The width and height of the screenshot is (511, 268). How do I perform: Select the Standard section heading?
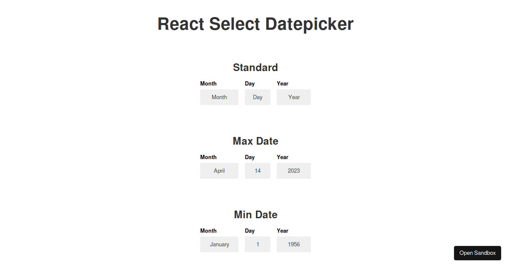(255, 67)
